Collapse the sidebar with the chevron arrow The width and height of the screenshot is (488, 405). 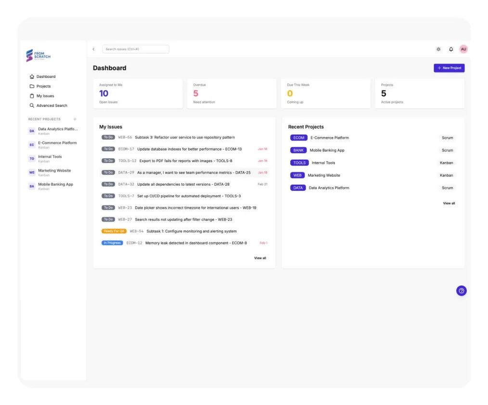93,49
